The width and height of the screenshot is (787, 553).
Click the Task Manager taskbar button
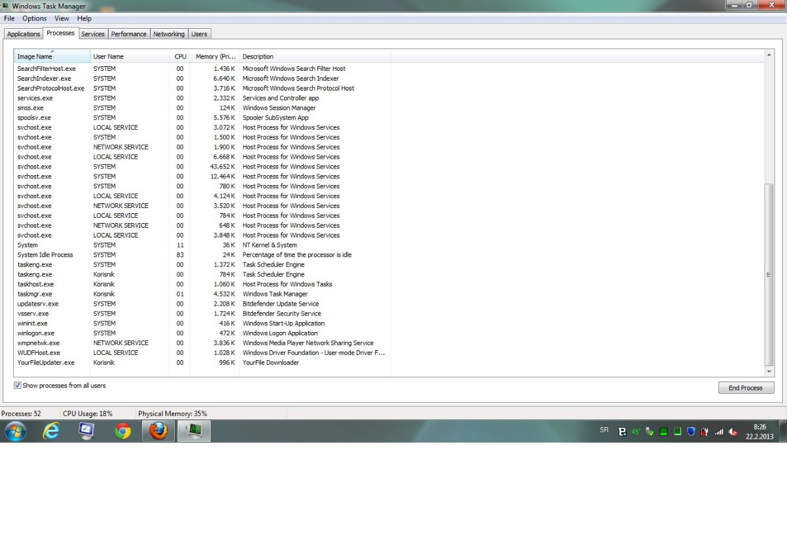pos(195,431)
